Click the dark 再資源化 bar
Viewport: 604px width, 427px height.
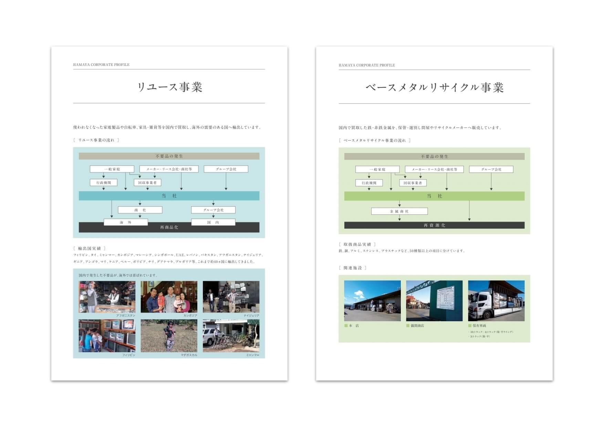tap(434, 225)
